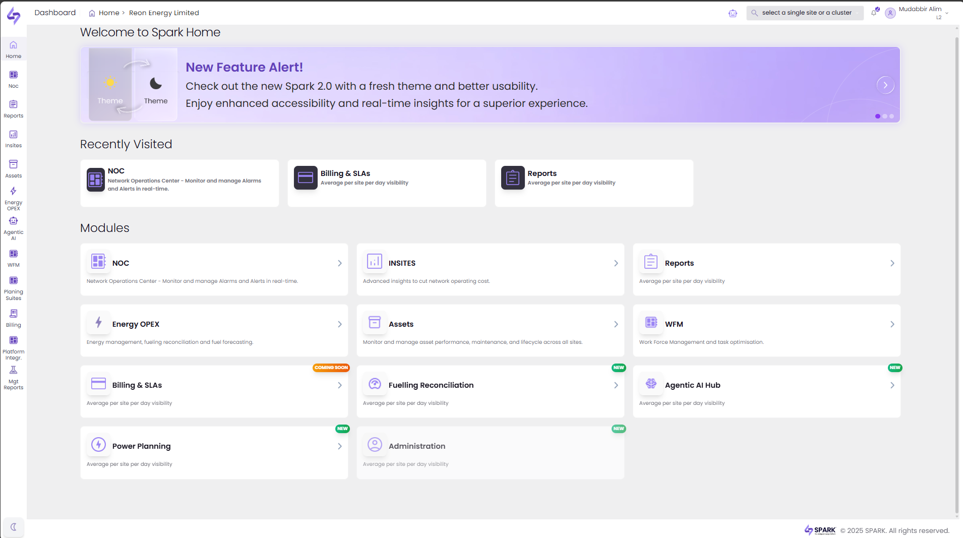Select the second banner carousel dot
Image resolution: width=963 pixels, height=538 pixels.
[x=885, y=116]
